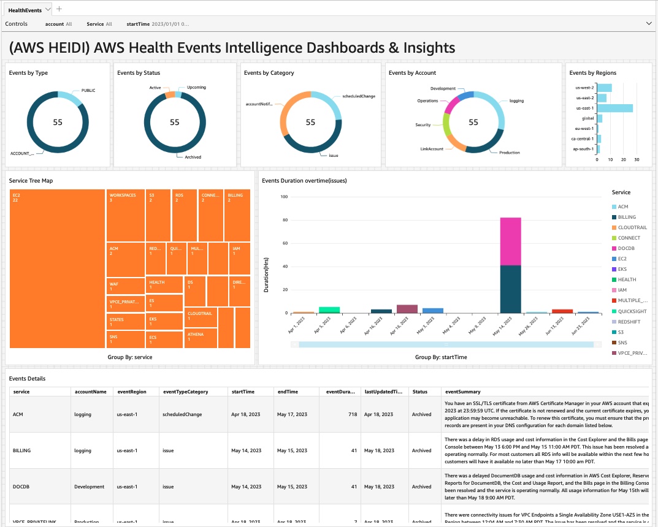Screen dimensions: 658x527
Task: Click BILLING legend color swatch
Action: [614, 217]
